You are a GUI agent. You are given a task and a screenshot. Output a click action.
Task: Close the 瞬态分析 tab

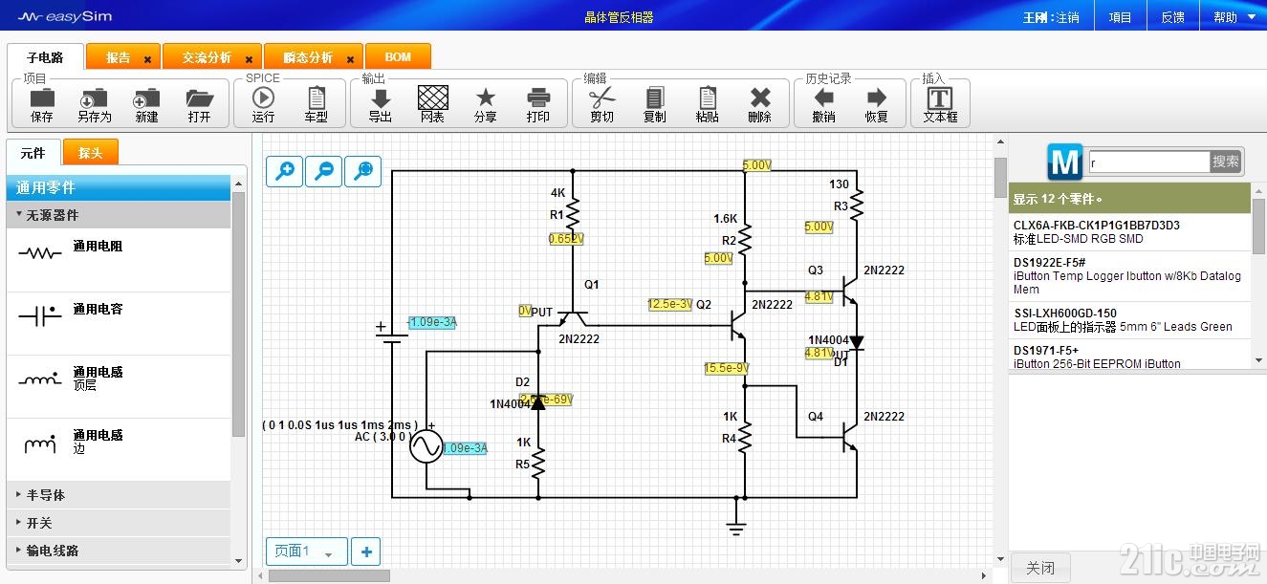point(350,59)
